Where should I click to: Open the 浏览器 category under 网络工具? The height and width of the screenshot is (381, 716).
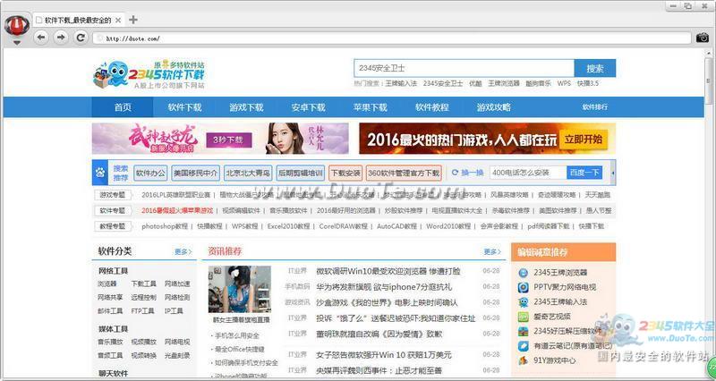[107, 284]
